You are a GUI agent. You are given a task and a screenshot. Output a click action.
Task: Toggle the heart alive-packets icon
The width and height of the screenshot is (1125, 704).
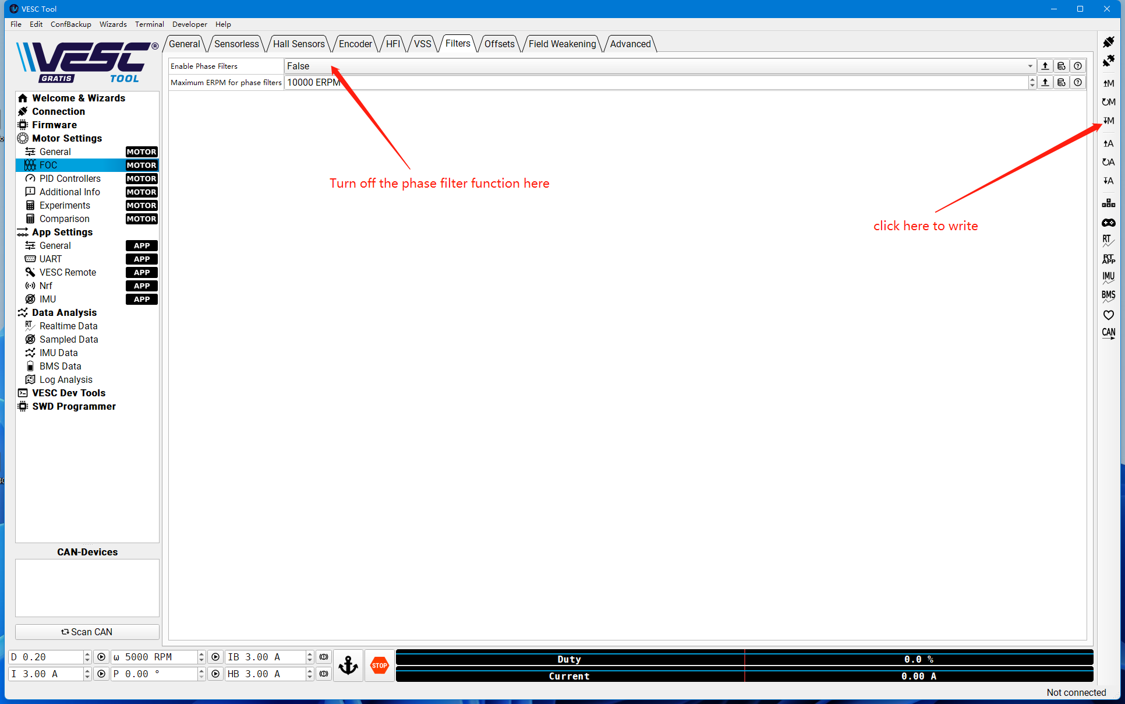tap(1108, 315)
